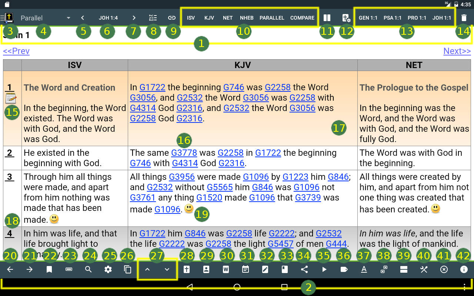Toggle split-screen with the parallel panes icon
474x296 pixels.
tap(327, 17)
